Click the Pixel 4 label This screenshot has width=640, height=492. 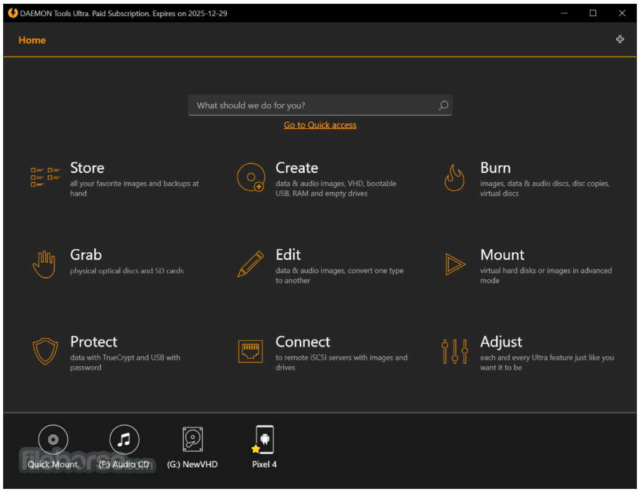264,464
